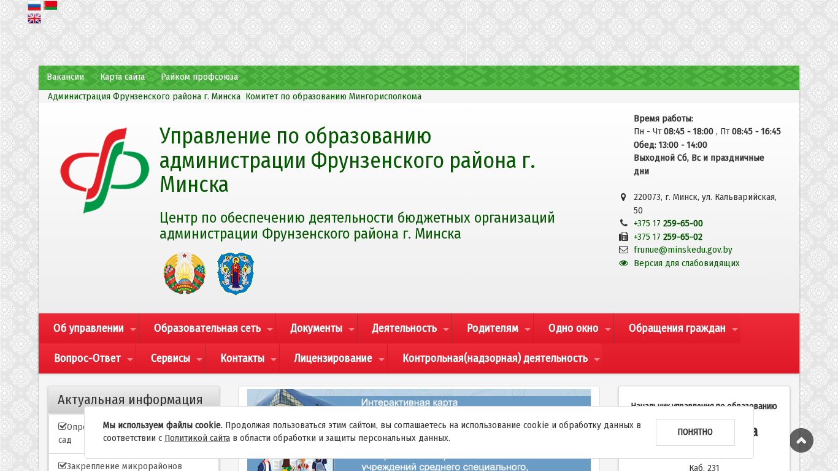Toggle the version for visually impaired
The image size is (838, 471).
[686, 263]
